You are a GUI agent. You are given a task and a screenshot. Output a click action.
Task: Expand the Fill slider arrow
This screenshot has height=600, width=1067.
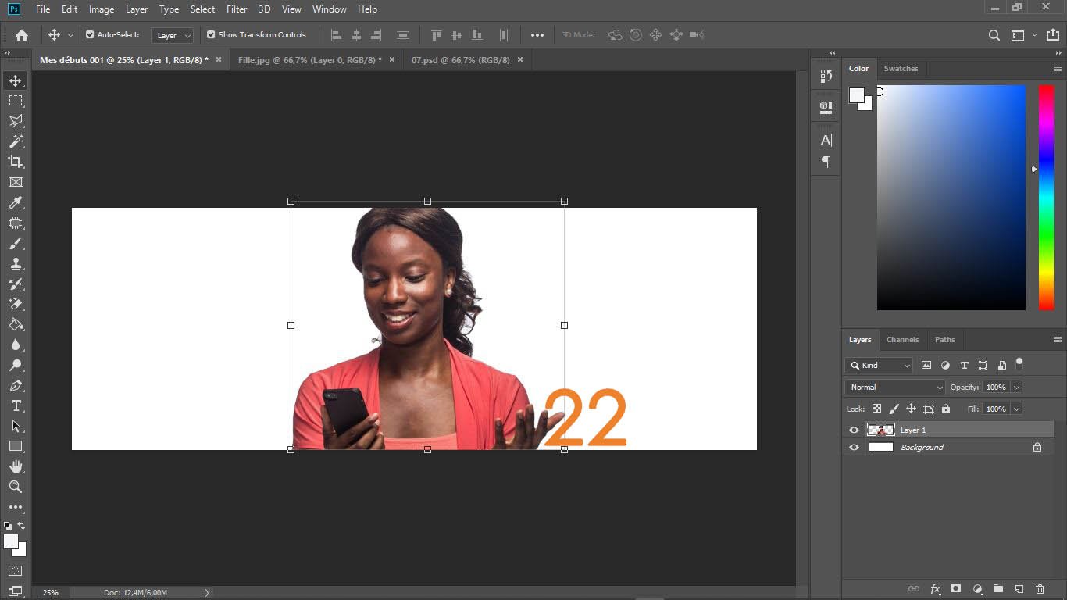tap(1017, 409)
